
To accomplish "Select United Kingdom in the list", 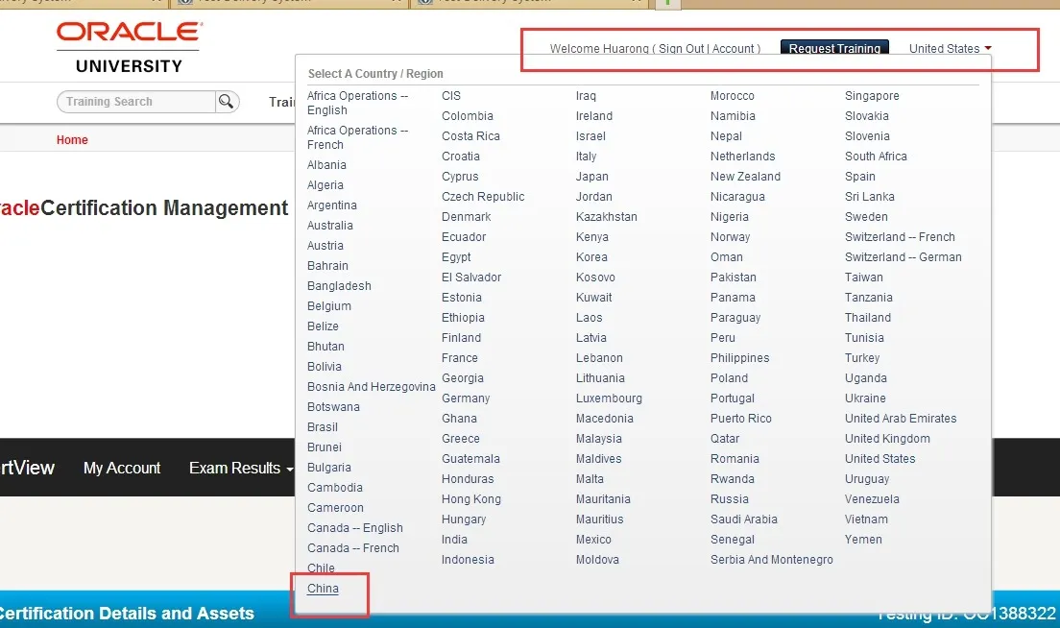I will pos(887,439).
